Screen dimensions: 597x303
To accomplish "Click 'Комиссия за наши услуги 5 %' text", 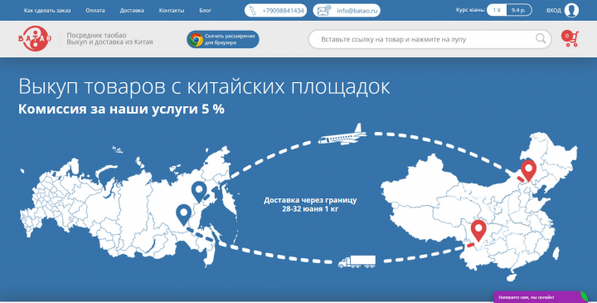I will (121, 109).
